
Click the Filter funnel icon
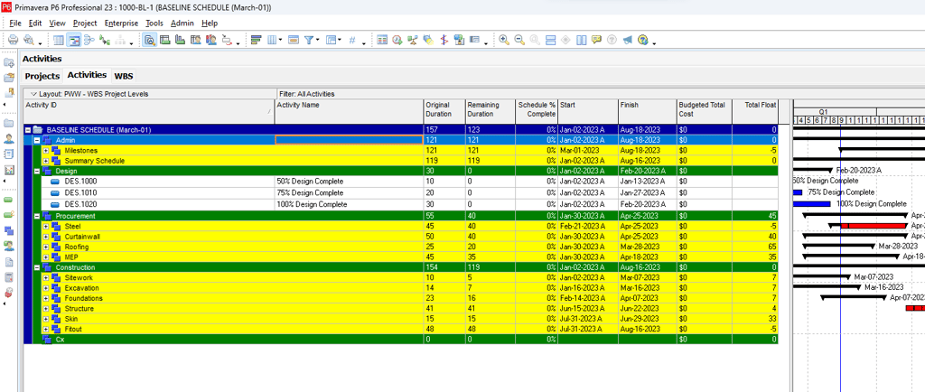tap(309, 40)
